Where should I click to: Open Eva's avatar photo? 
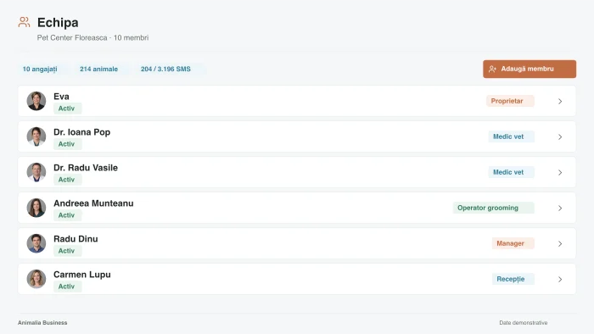point(36,101)
